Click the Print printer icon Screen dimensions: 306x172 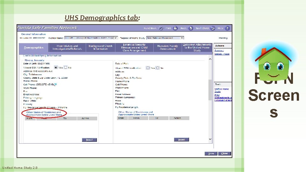click(175, 28)
